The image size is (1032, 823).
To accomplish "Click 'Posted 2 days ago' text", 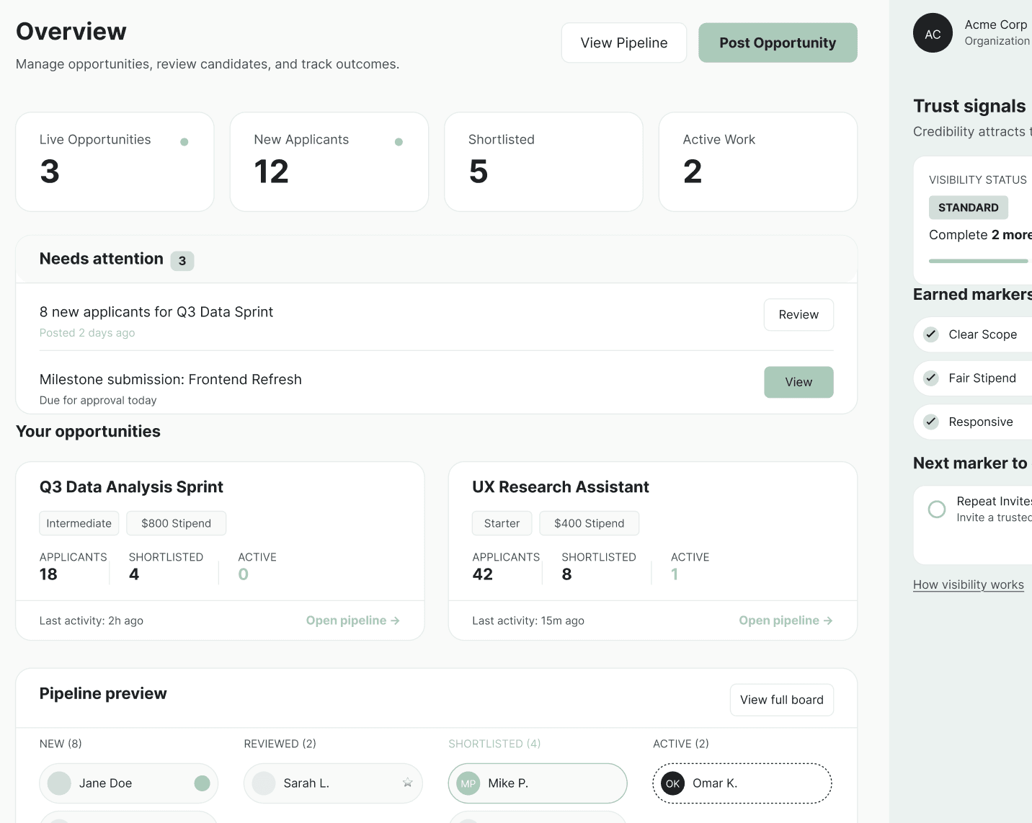I will (87, 333).
